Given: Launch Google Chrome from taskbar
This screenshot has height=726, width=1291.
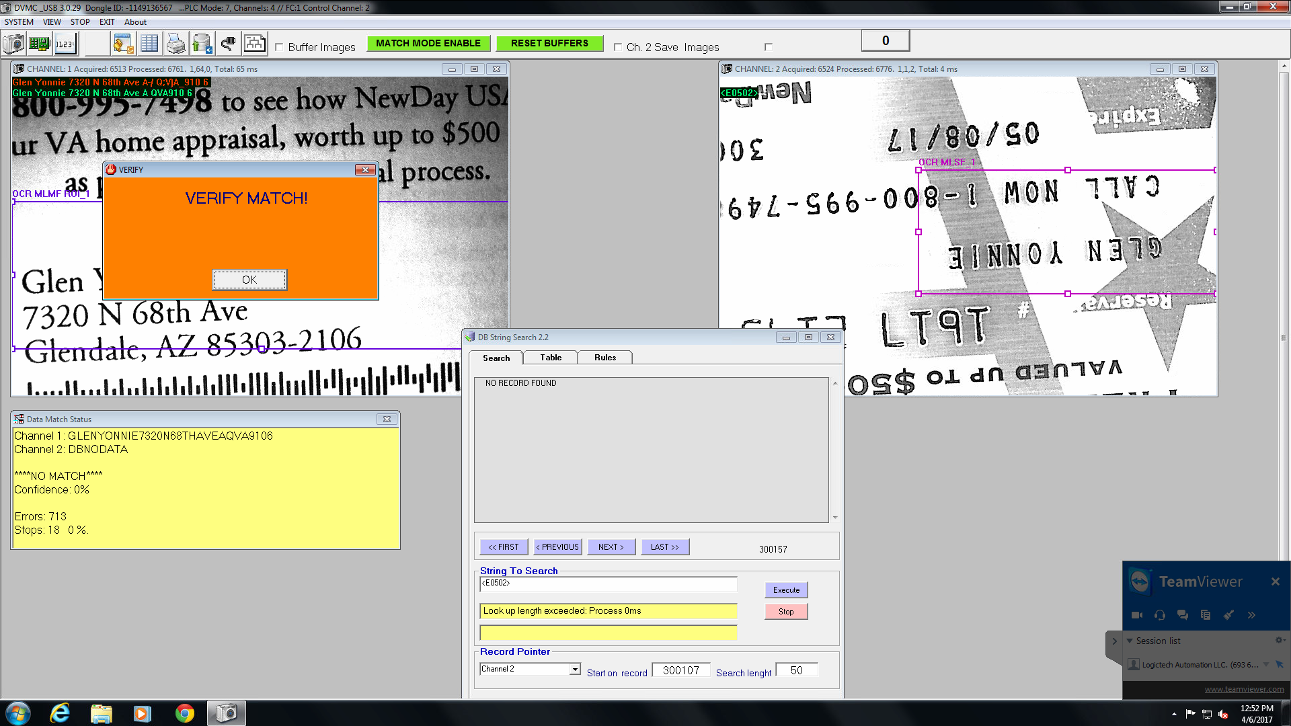Looking at the screenshot, I should point(184,713).
